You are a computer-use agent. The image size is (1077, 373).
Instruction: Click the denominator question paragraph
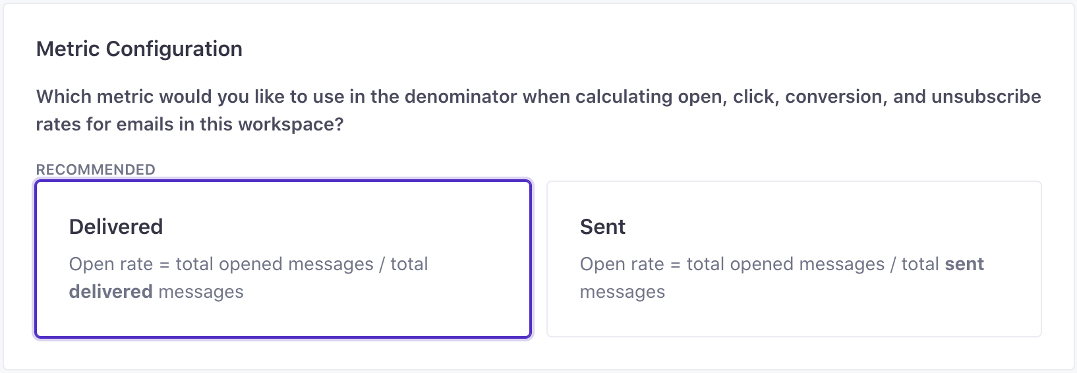[x=538, y=110]
